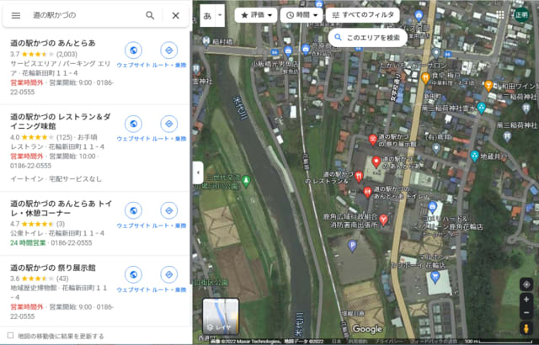Image resolution: width=539 pixels, height=345 pixels.
Task: Click the parking P marker on map
Action: (x=352, y=246)
